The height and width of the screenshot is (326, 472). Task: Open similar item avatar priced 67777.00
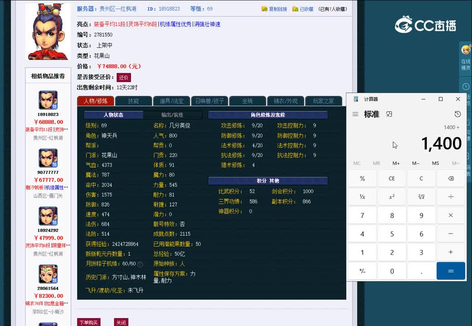click(48, 158)
